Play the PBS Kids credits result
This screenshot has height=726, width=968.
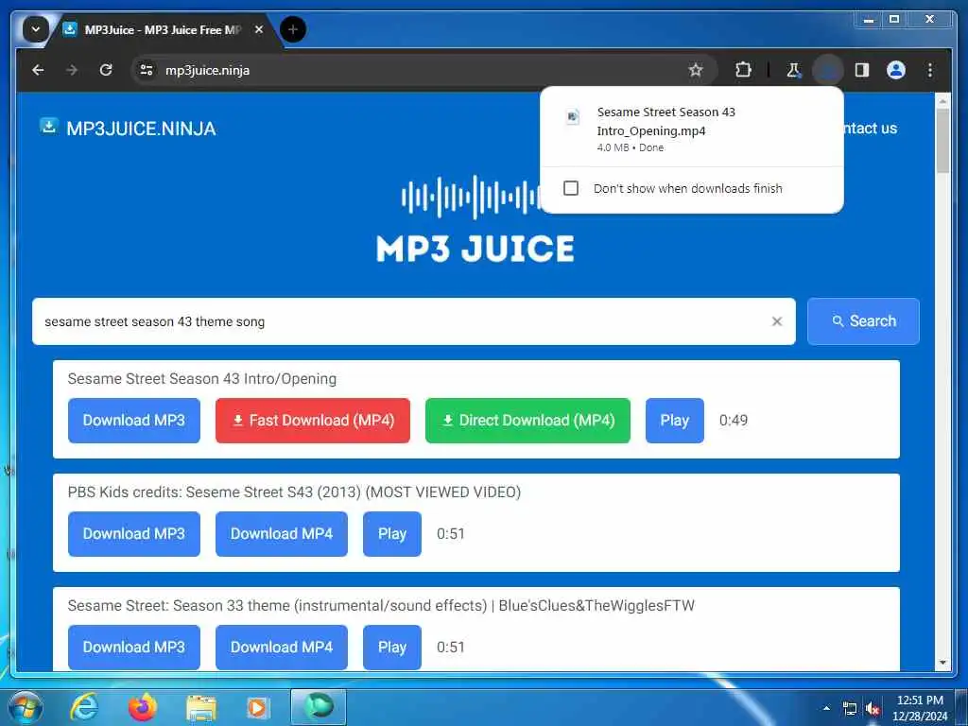point(392,534)
